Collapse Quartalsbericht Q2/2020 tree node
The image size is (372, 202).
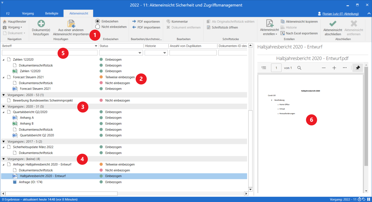click(4, 112)
